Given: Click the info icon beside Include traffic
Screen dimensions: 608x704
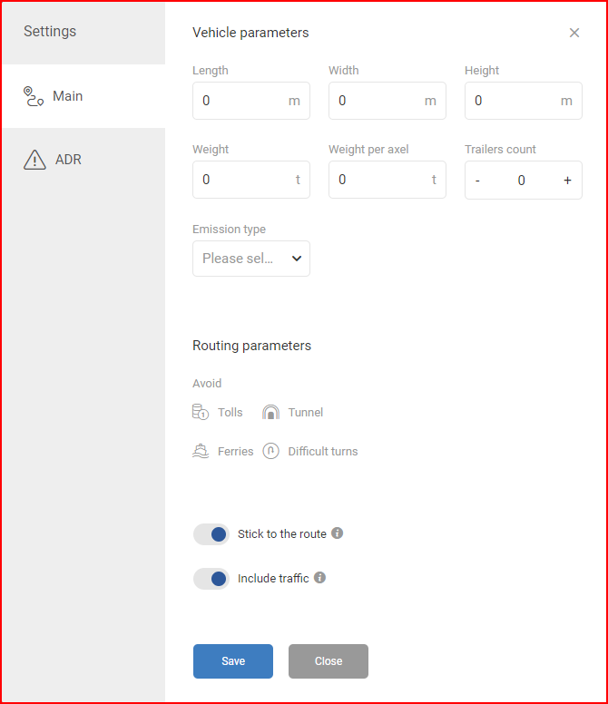Looking at the screenshot, I should point(319,577).
